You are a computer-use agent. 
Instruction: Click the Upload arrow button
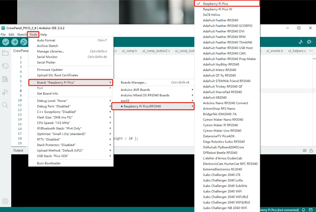click(x=15, y=42)
